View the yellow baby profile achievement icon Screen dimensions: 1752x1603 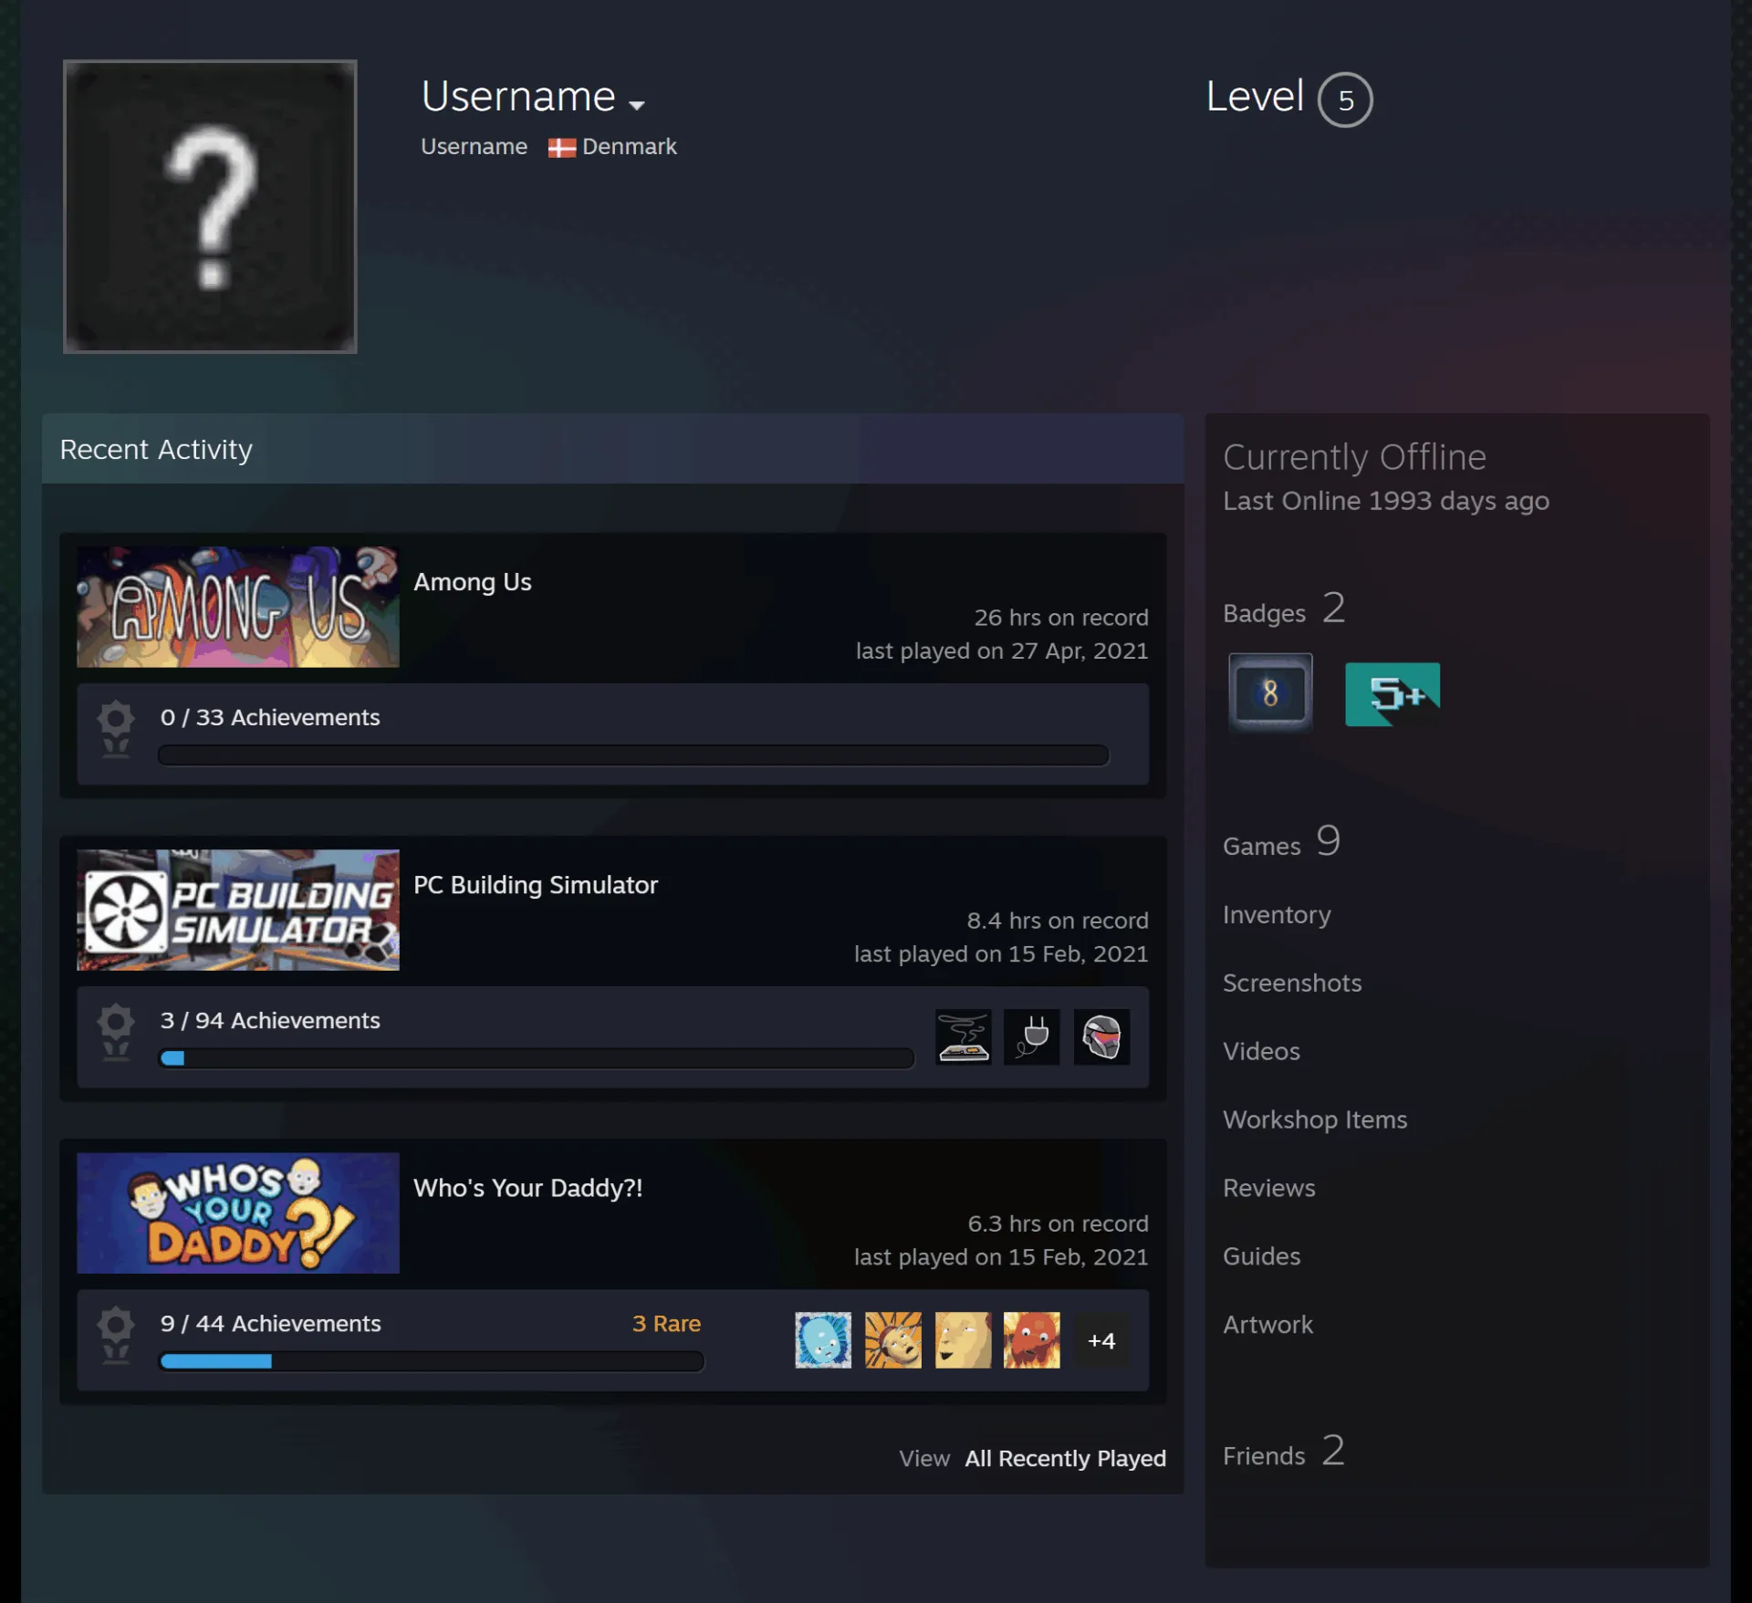click(963, 1340)
